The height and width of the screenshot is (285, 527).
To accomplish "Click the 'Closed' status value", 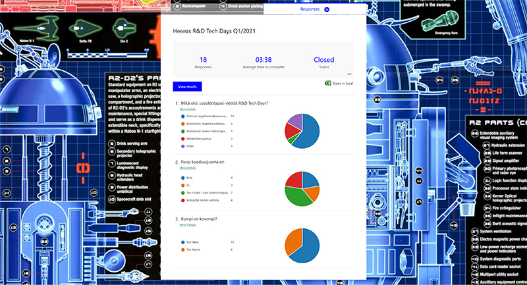I will [x=323, y=60].
